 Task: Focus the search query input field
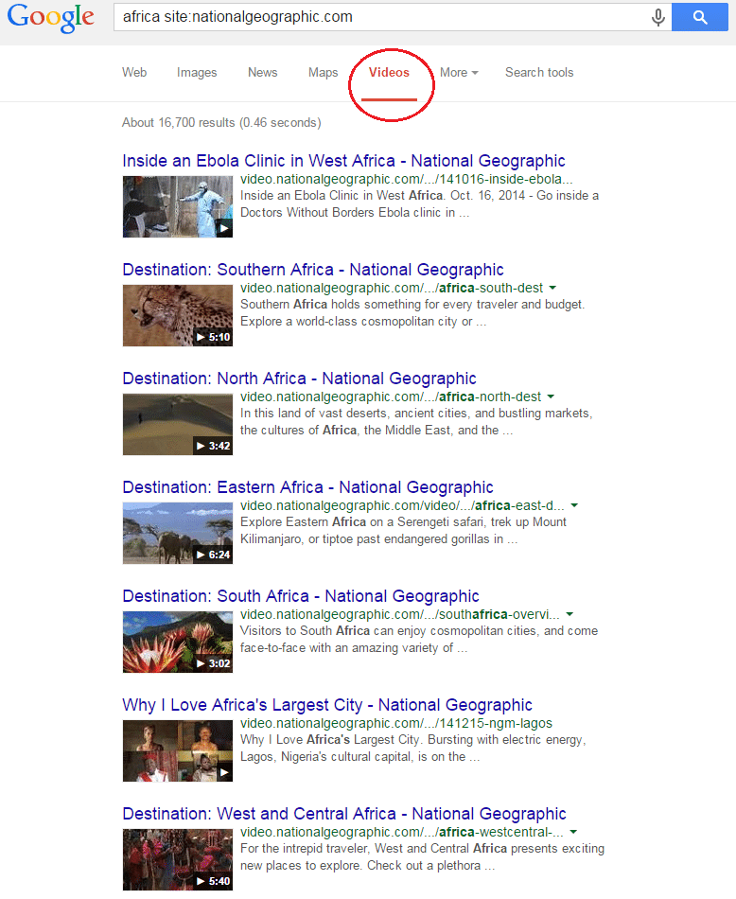coord(380,17)
